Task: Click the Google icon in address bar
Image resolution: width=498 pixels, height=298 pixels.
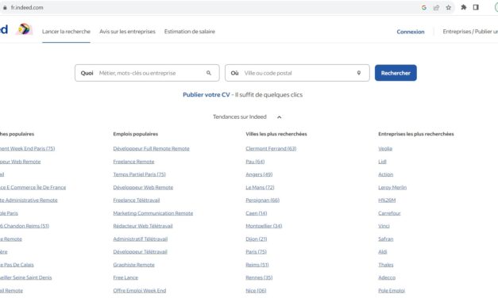Action: [x=423, y=7]
